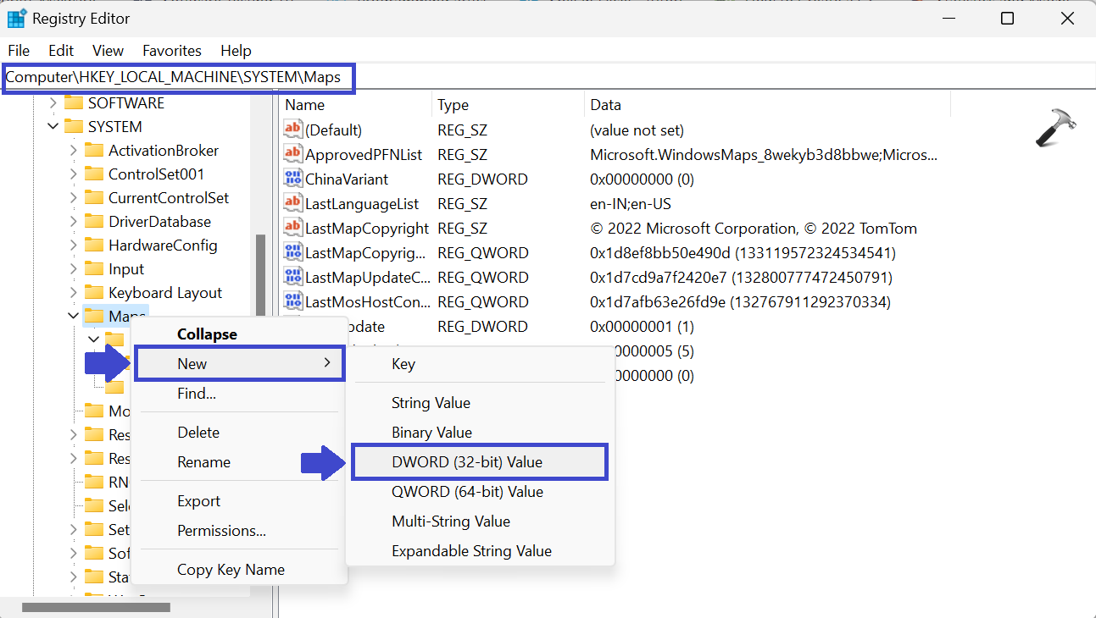This screenshot has width=1096, height=618.
Task: Select Permissions... in context menu
Action: [x=221, y=531]
